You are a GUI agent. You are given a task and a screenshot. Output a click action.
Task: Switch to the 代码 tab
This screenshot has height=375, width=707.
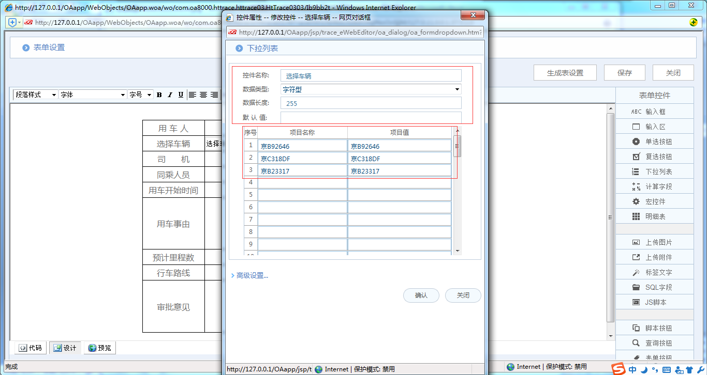point(30,348)
